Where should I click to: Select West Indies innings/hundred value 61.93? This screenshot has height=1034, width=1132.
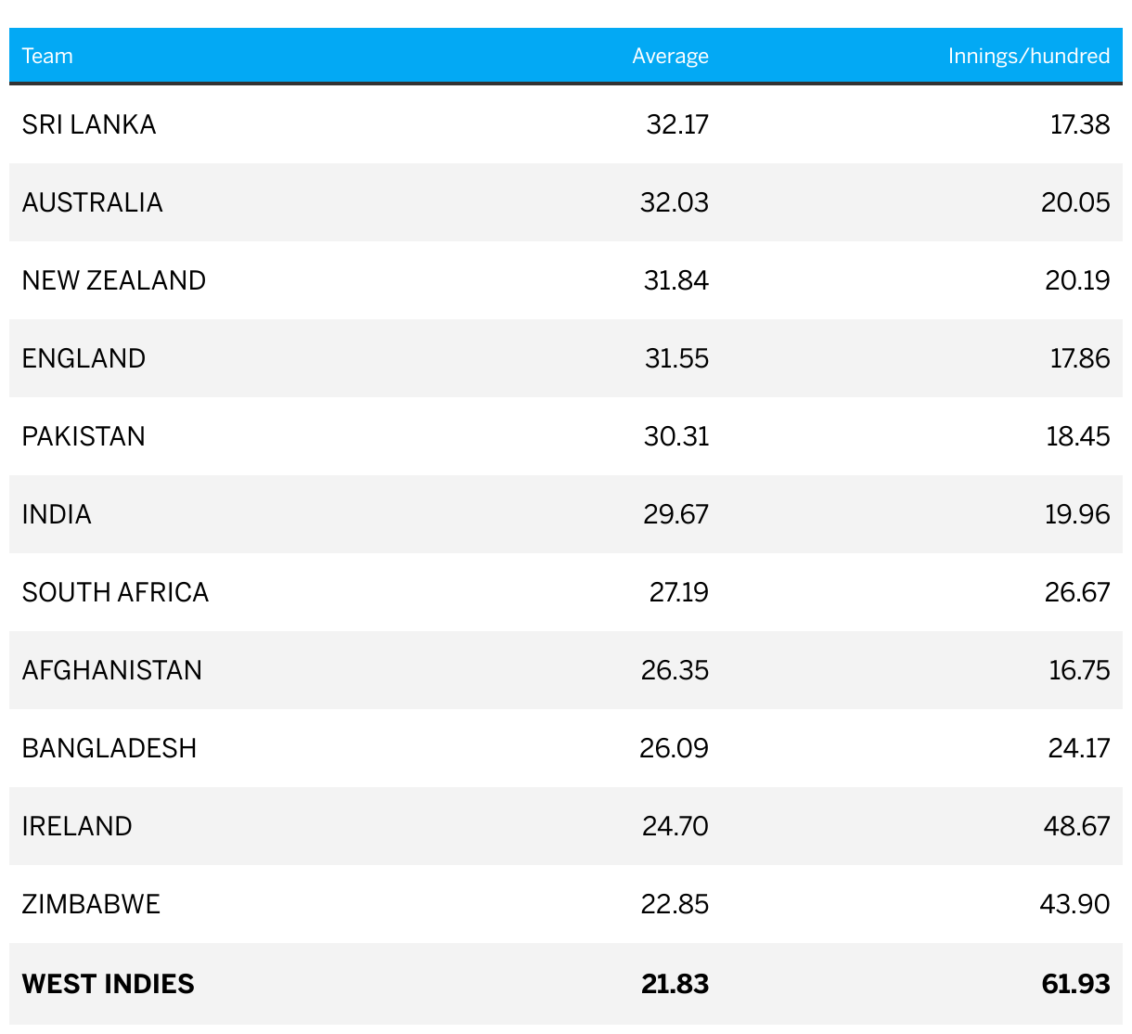1075,984
